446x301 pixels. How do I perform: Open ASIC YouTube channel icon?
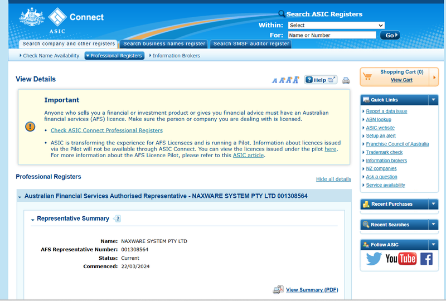click(x=401, y=259)
